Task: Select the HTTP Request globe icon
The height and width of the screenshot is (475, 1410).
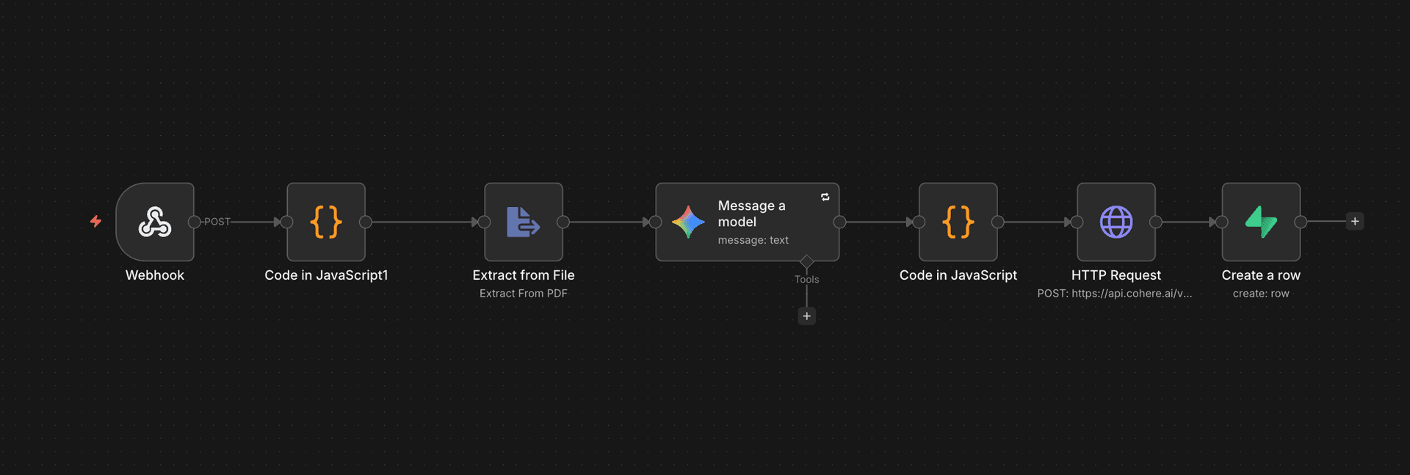Action: point(1116,222)
